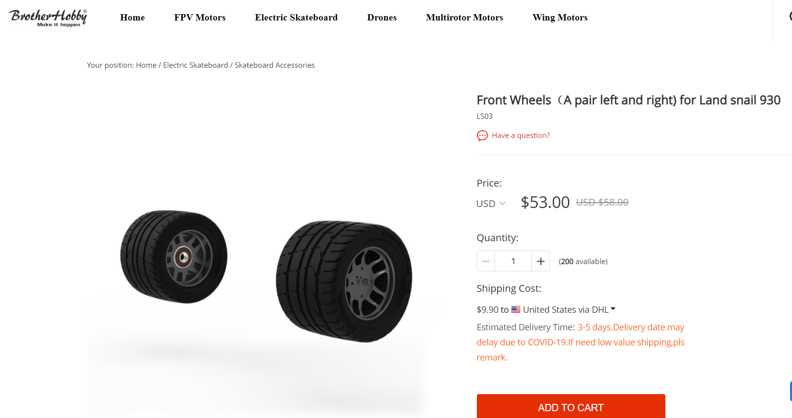Expand the United States via DHL dropdown
This screenshot has width=792, height=418.
coord(613,309)
